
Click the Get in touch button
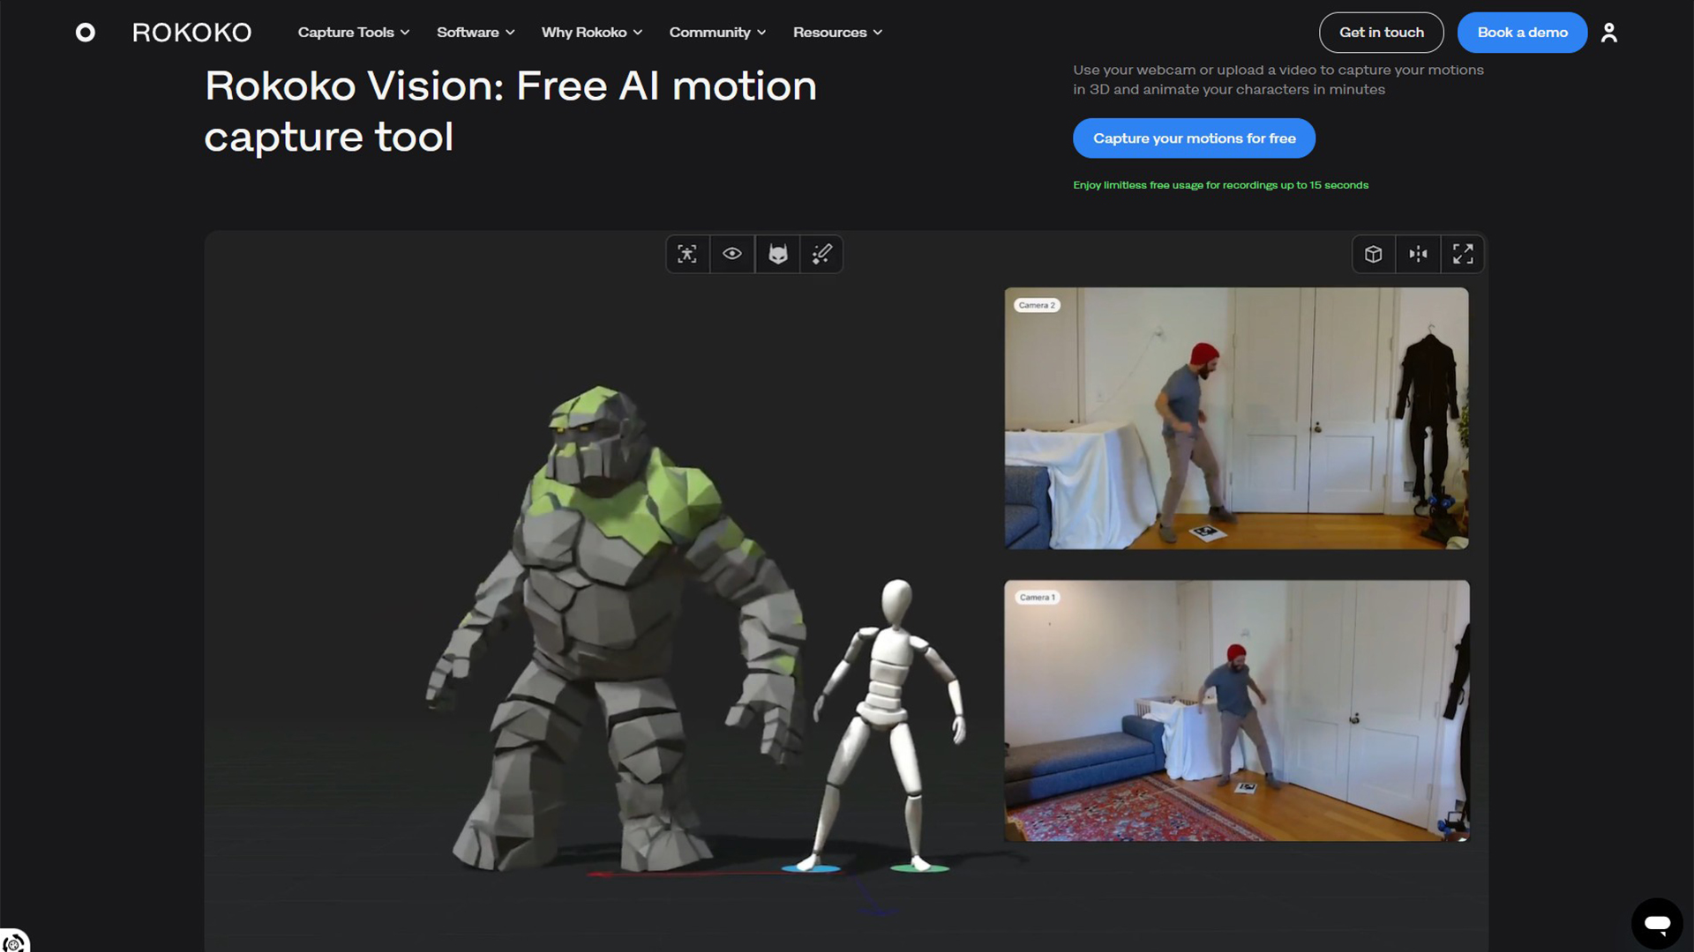[1382, 33]
